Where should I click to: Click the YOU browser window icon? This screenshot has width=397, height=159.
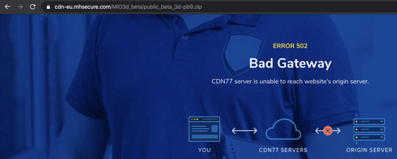[x=204, y=129]
